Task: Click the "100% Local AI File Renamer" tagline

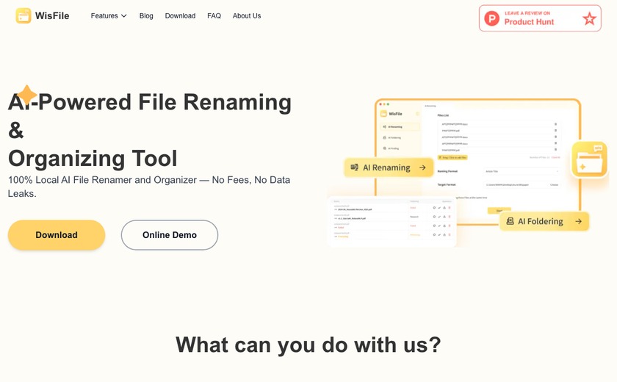Action: click(x=149, y=187)
